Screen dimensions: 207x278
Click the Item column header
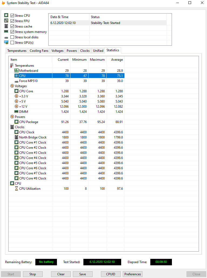coord(30,60)
